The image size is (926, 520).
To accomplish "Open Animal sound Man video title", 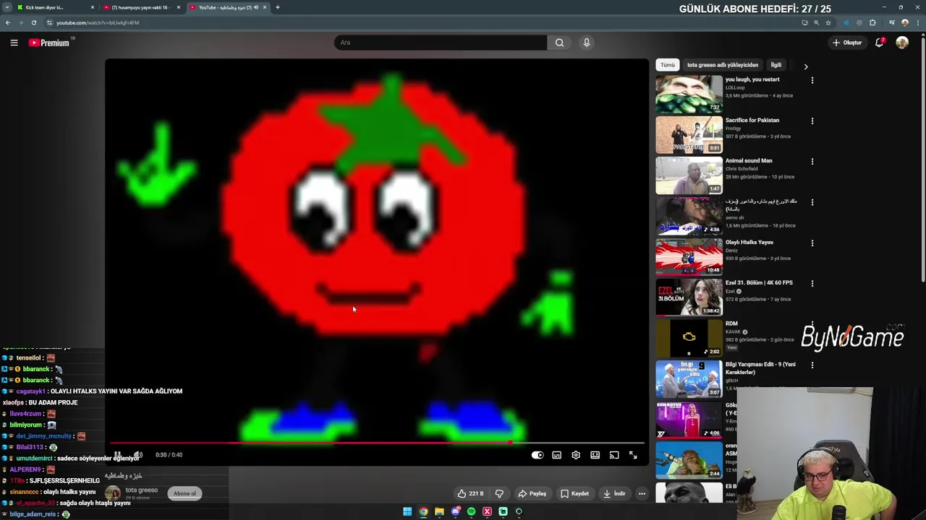I will click(x=749, y=160).
